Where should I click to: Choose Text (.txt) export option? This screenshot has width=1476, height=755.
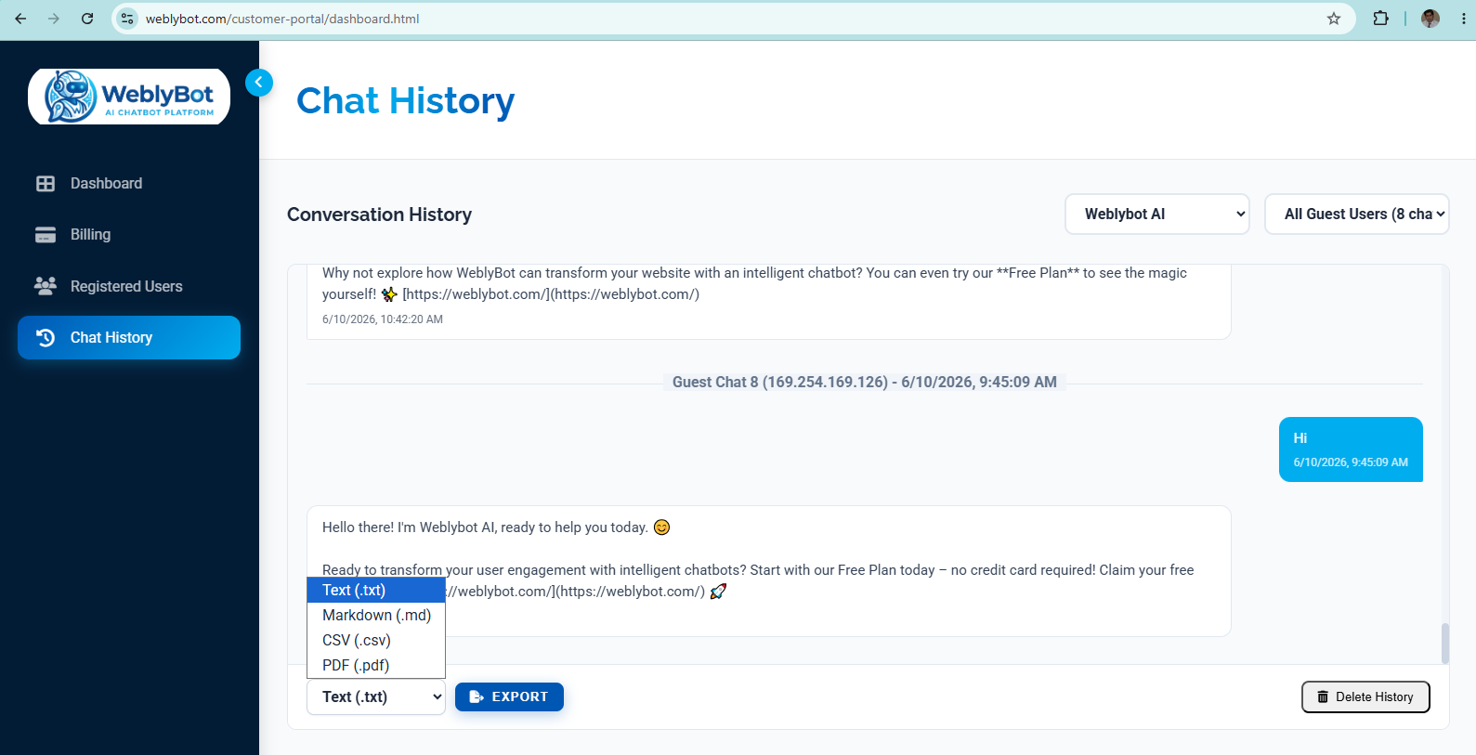pos(376,591)
